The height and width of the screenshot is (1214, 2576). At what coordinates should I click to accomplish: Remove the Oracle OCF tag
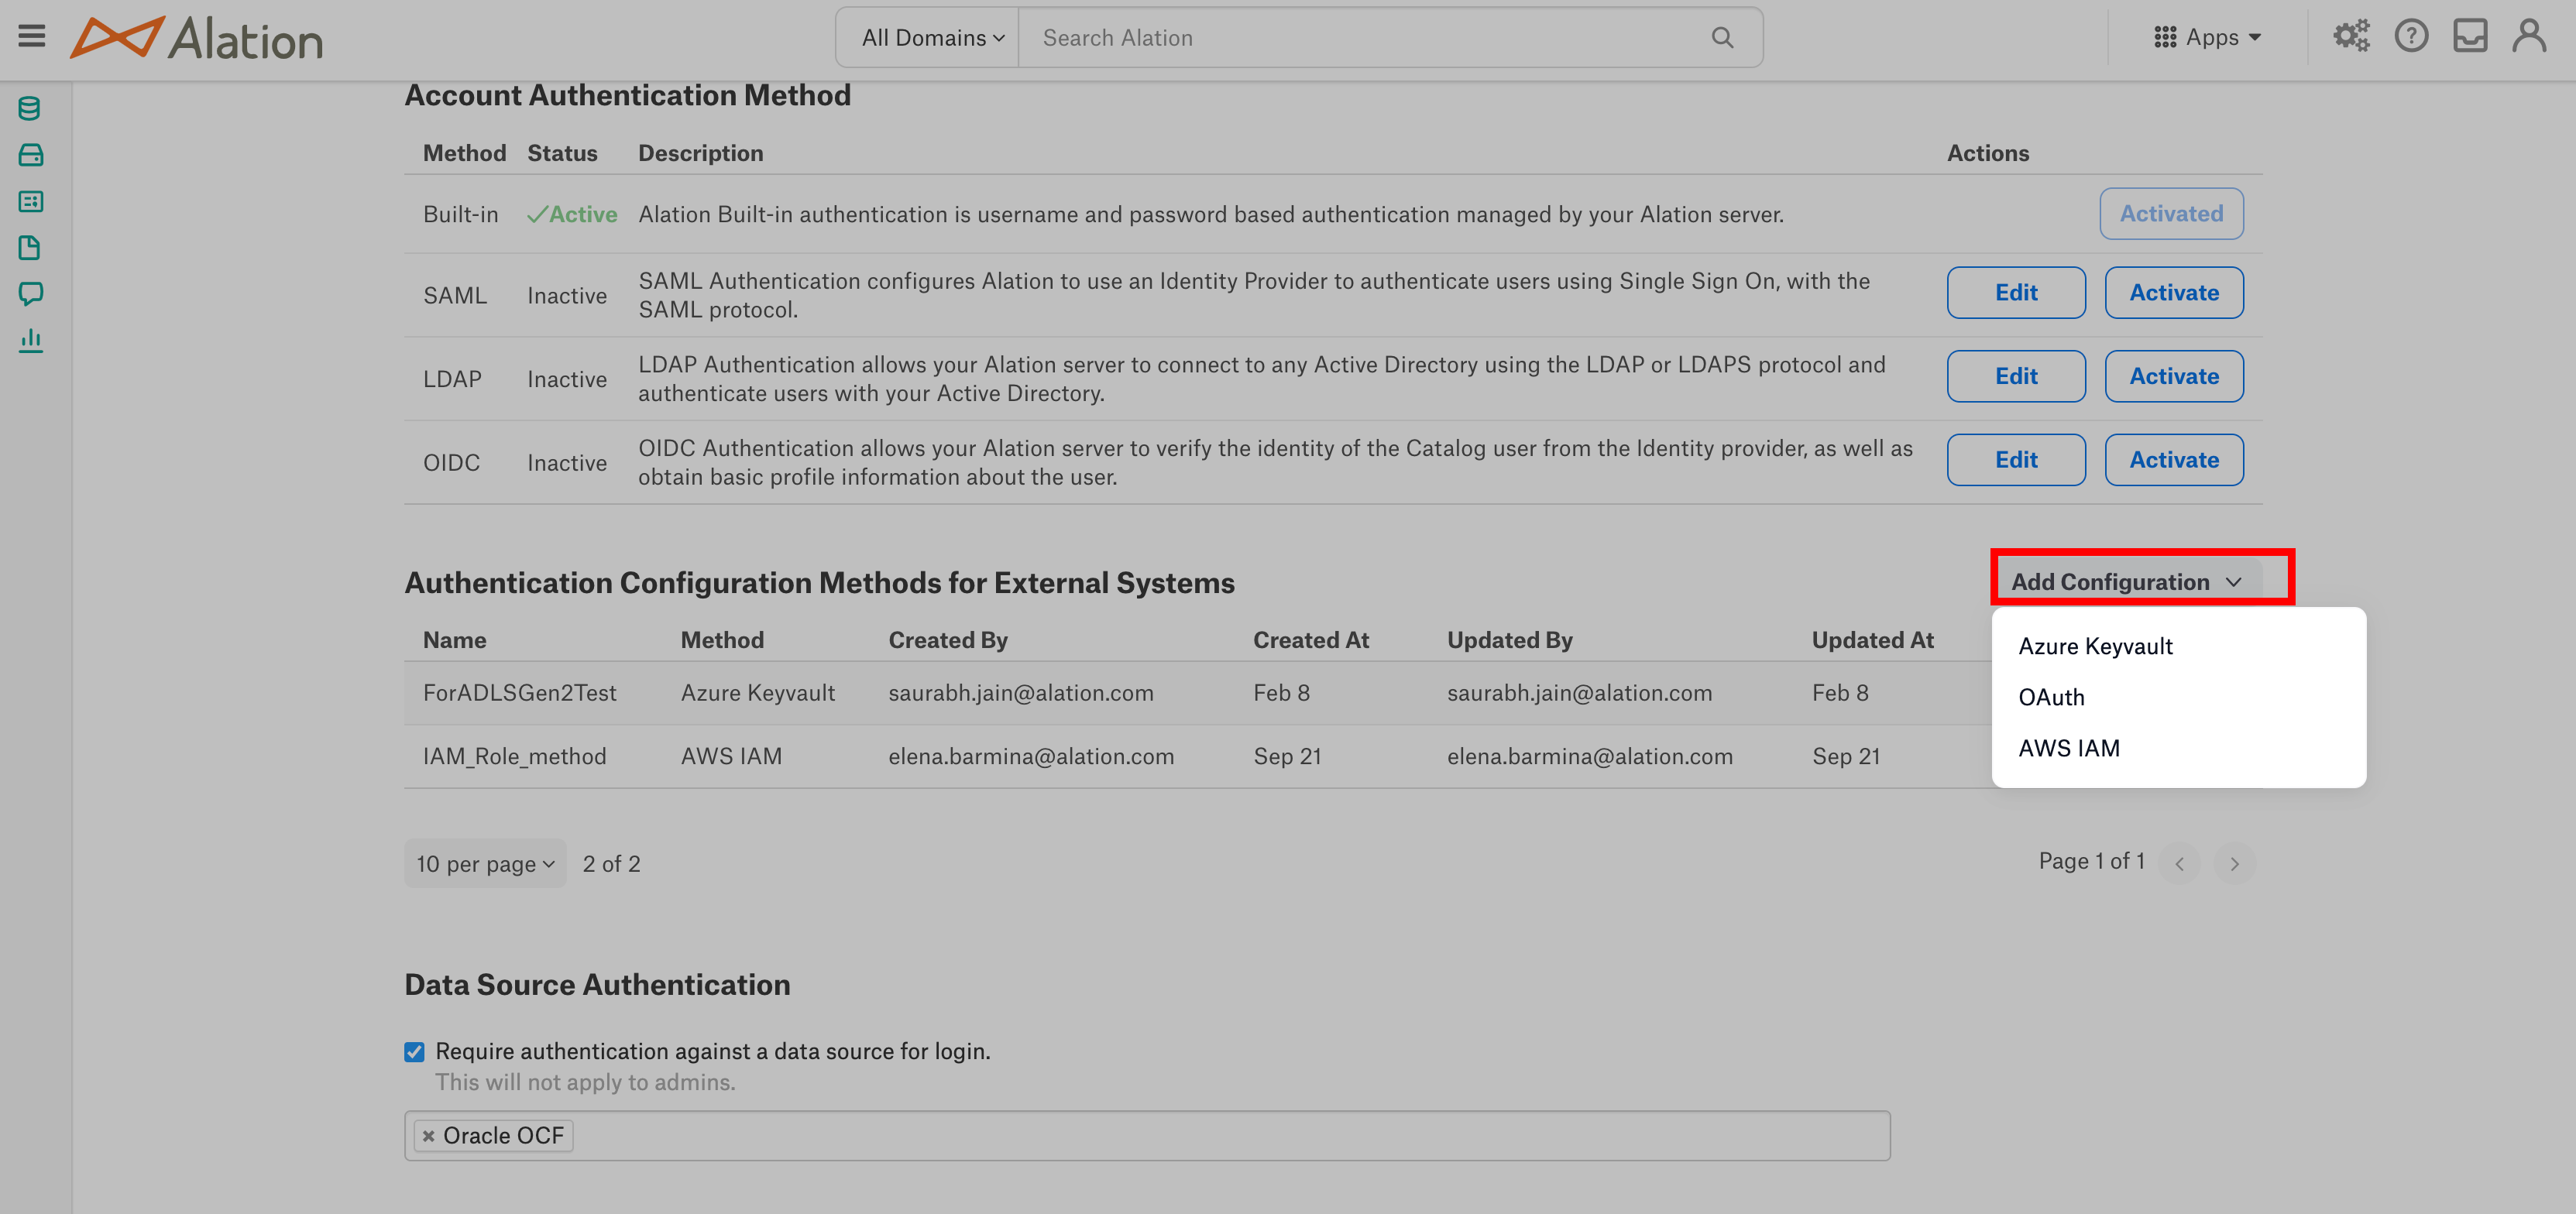point(428,1136)
